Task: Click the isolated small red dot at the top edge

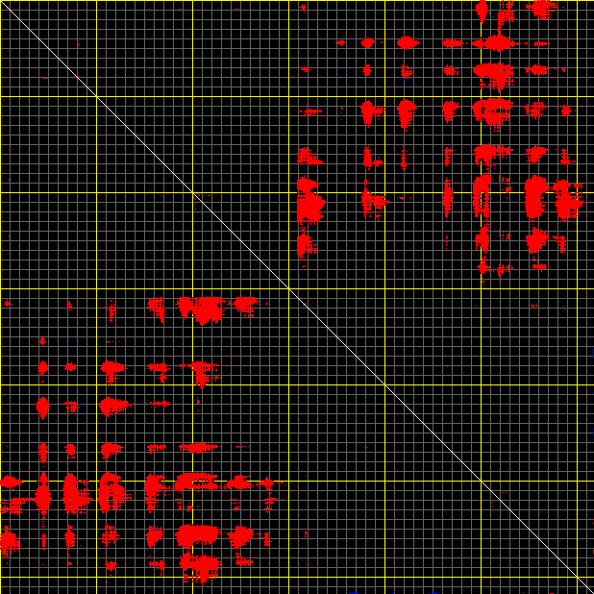Action: coord(303,7)
